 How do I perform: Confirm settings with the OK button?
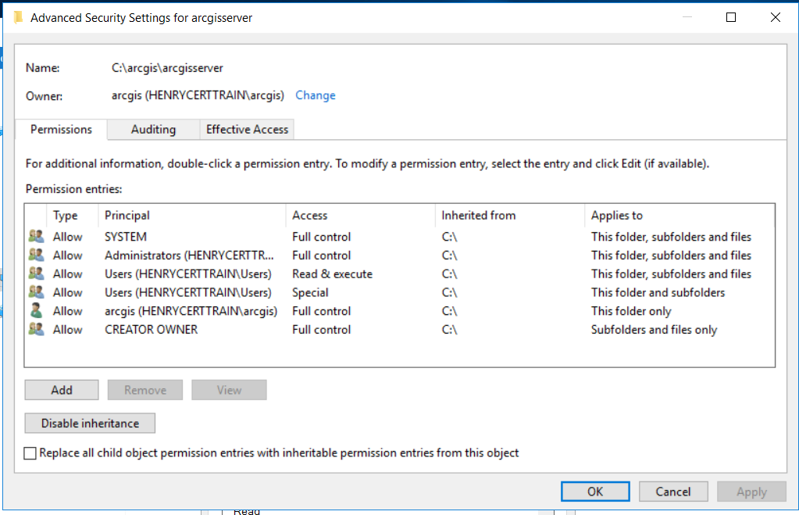click(594, 491)
